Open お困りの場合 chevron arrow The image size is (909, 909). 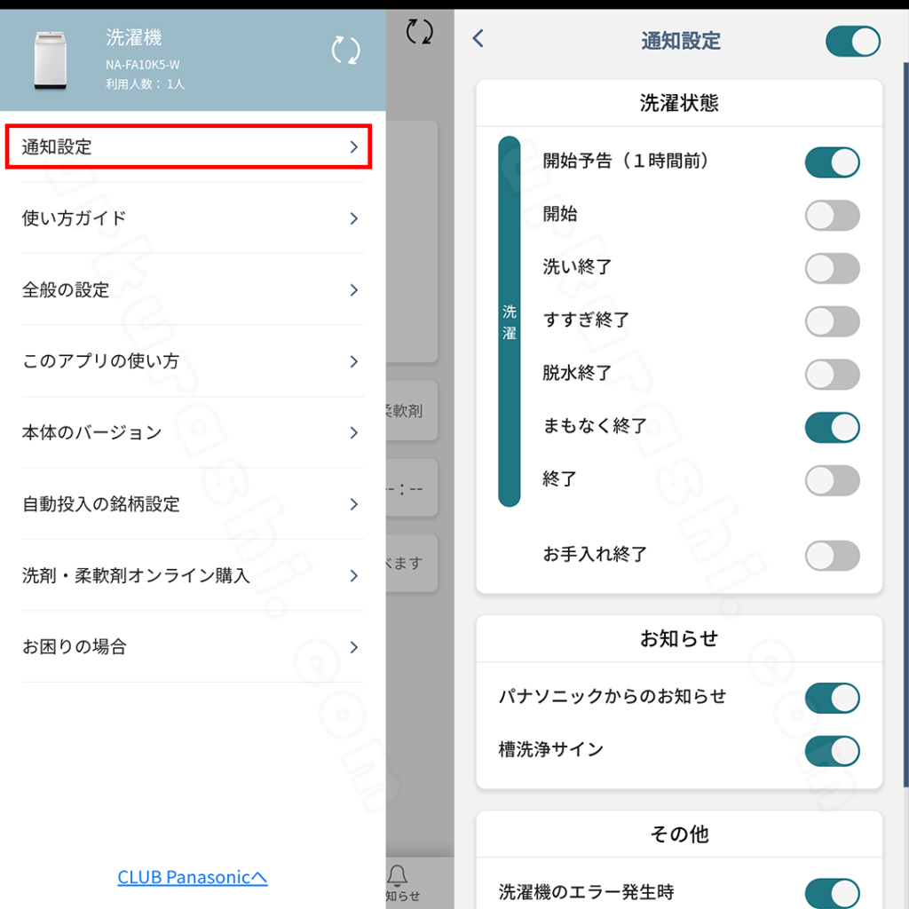click(x=354, y=647)
